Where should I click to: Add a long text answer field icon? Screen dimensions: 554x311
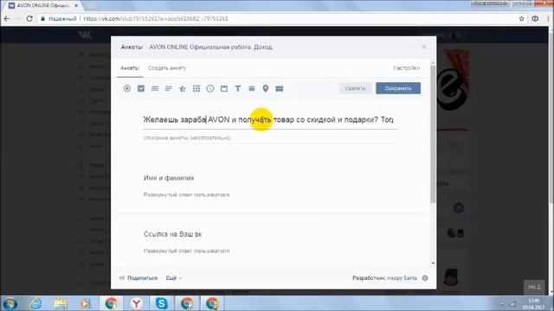tap(155, 88)
